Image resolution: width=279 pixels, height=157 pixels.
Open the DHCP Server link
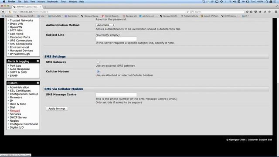tap(18, 117)
